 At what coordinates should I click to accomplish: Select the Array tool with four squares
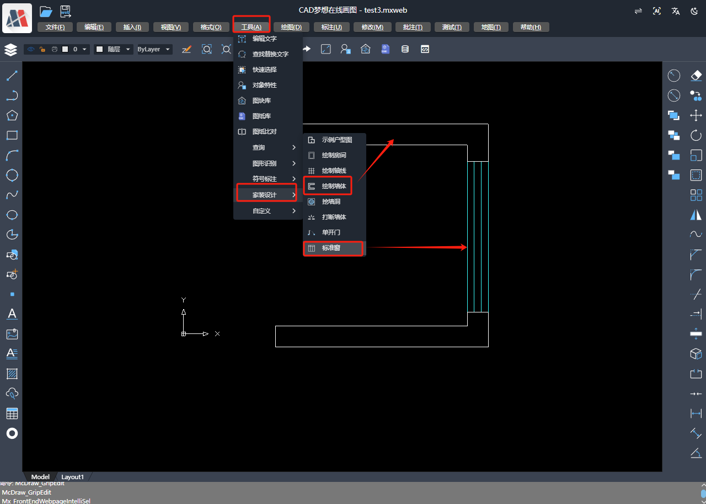coord(696,195)
